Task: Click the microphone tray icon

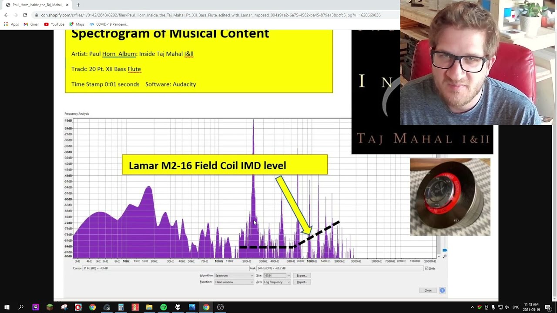Action: click(493, 307)
